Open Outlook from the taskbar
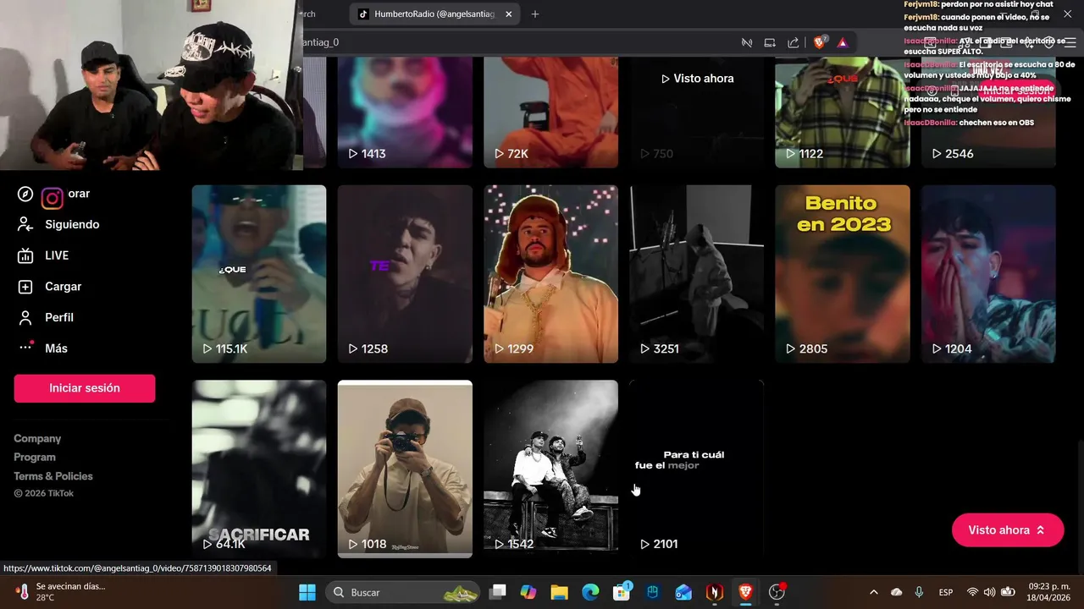The width and height of the screenshot is (1084, 609). [683, 592]
